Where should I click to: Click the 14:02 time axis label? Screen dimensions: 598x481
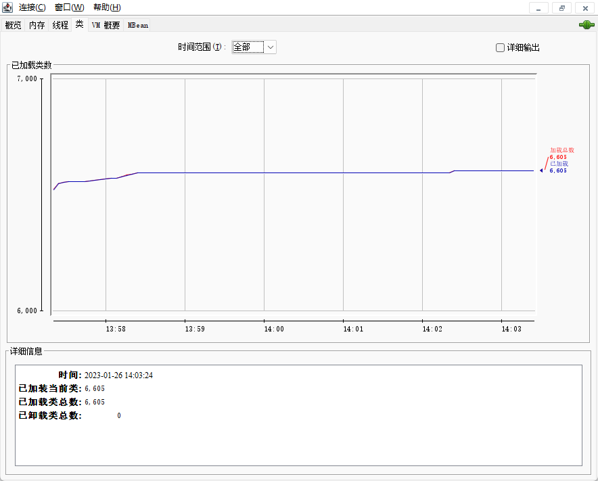coord(432,329)
